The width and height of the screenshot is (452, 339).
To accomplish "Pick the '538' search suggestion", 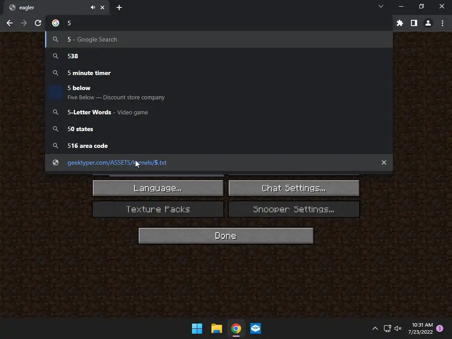I will pyautogui.click(x=219, y=56).
